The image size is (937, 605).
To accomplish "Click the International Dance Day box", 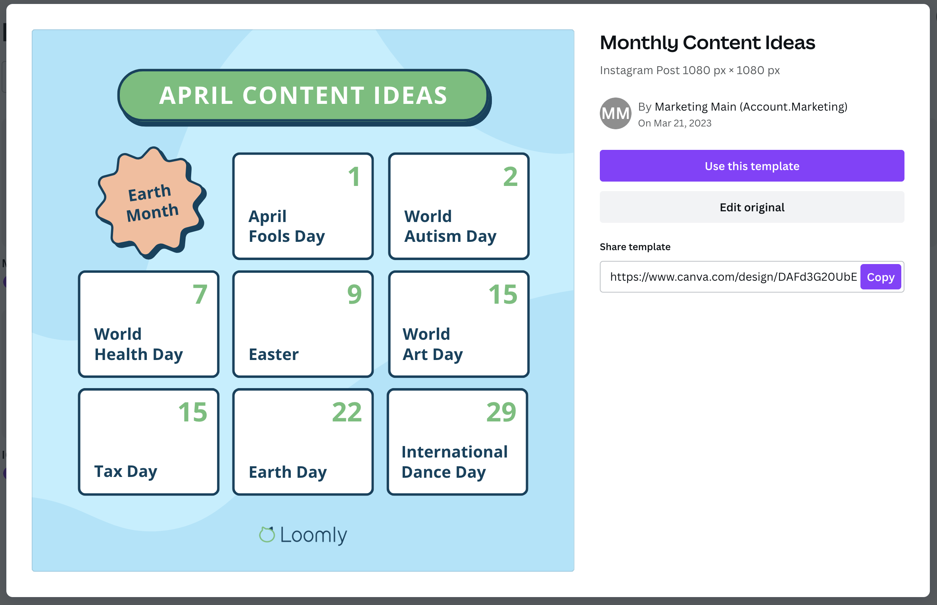I will pos(457,441).
